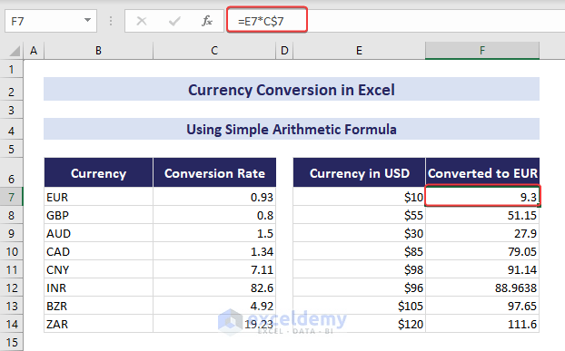565x351 pixels.
Task: Click the 1.34 conversion rate cell
Action: tap(214, 251)
